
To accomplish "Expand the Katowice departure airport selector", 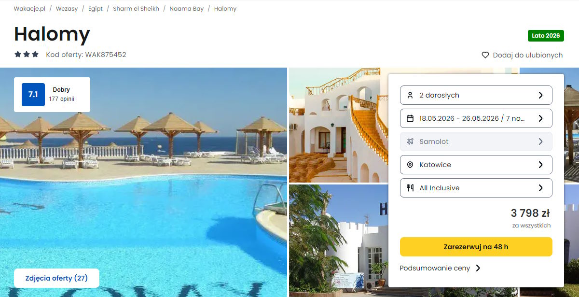I will click(x=476, y=165).
